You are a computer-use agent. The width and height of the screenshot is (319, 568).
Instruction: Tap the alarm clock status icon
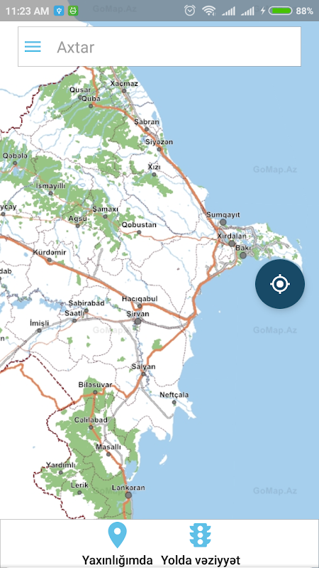(x=189, y=11)
